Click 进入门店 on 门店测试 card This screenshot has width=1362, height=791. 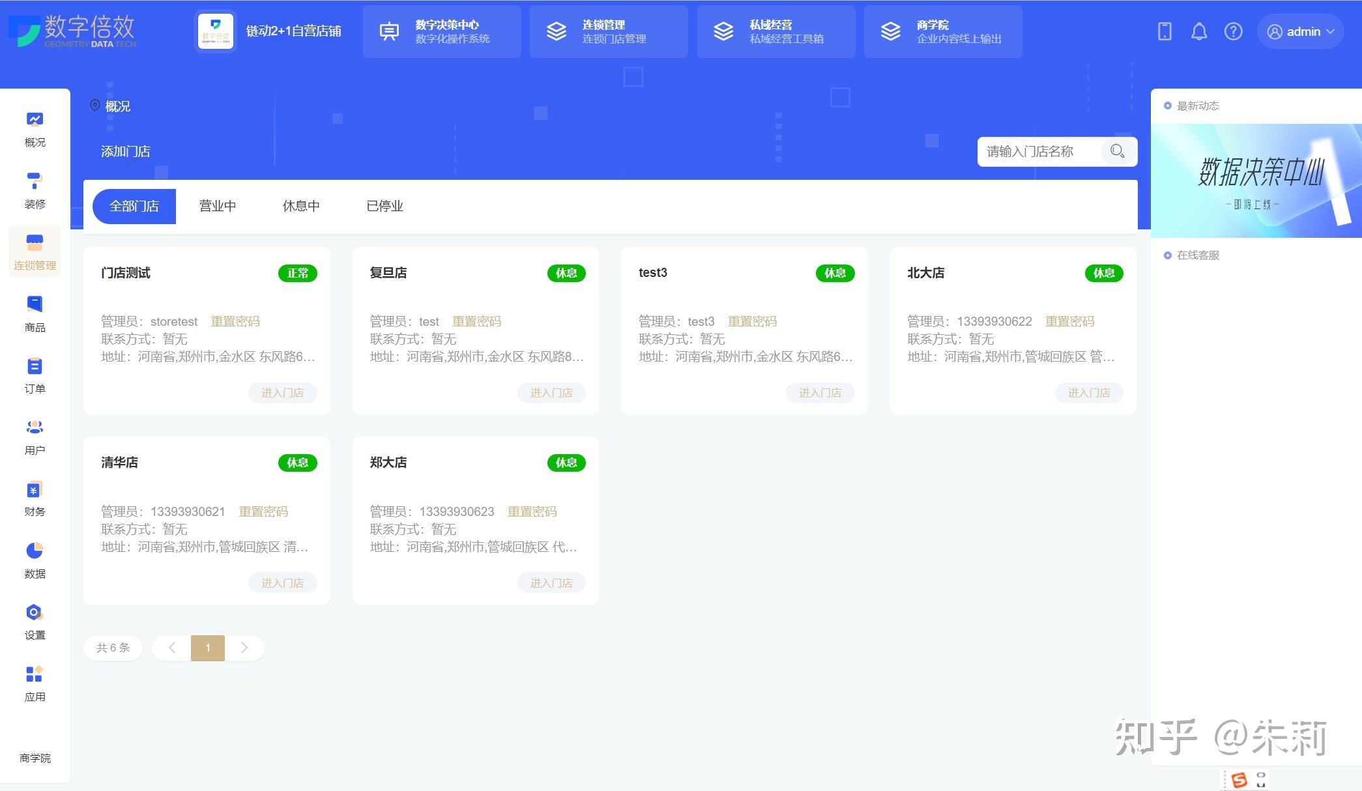point(283,393)
